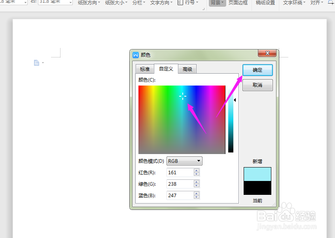Click the 行号 line number icon
The height and width of the screenshot is (238, 335).
(180, 2)
